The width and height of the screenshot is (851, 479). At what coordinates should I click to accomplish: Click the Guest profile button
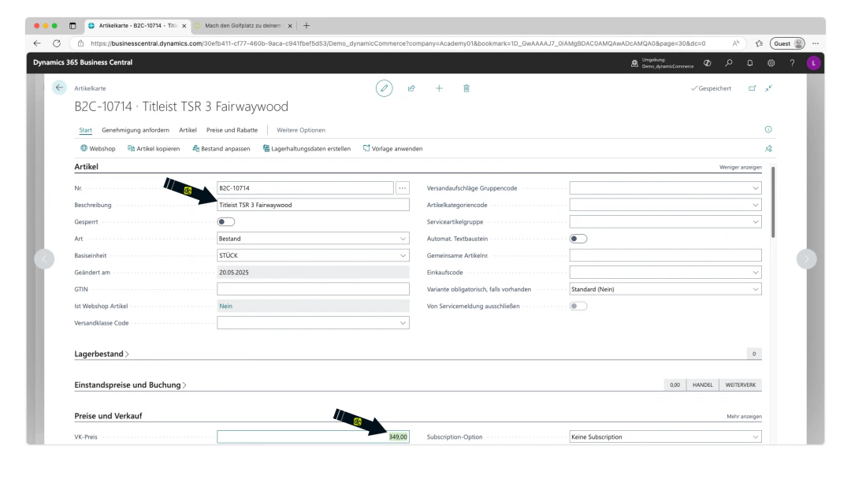787,43
